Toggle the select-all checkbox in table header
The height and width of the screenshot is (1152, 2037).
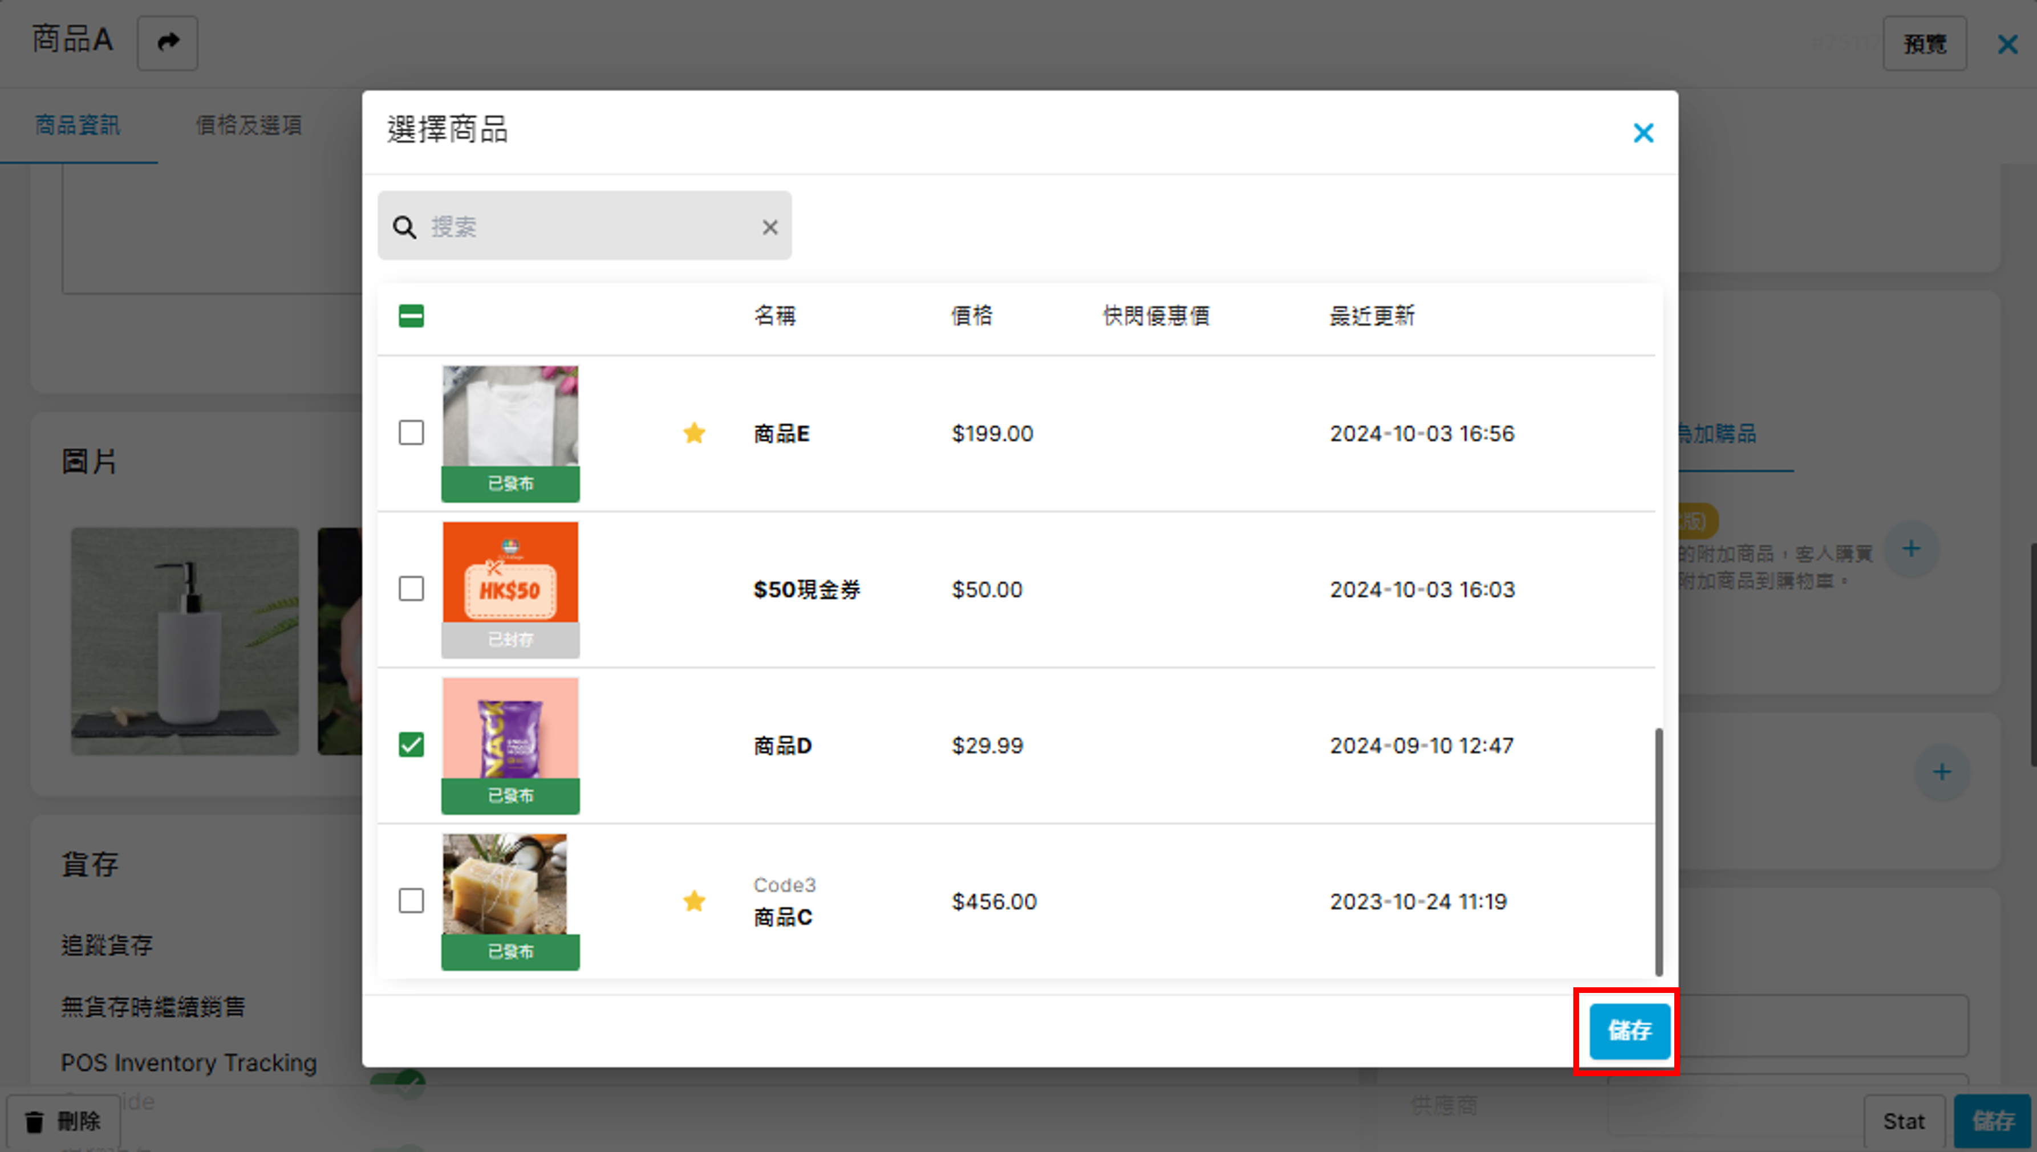tap(411, 316)
